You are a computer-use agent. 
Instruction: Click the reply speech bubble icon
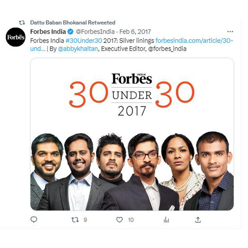(34, 219)
